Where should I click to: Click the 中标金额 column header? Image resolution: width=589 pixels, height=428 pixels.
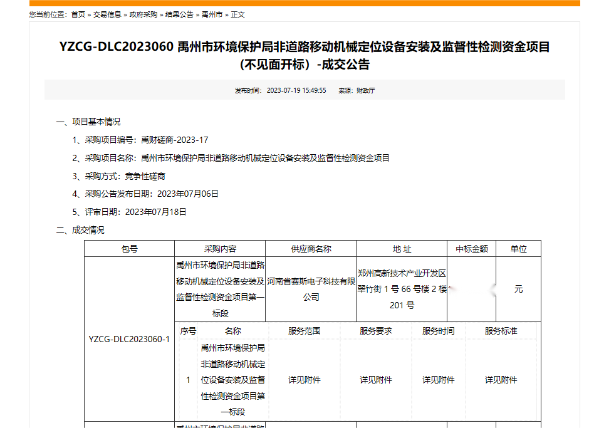(x=472, y=249)
